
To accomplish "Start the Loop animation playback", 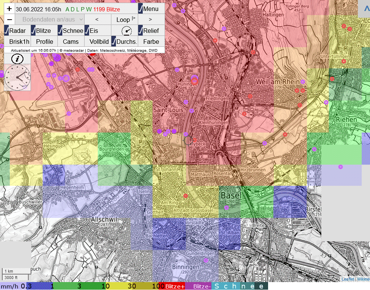I will 124,20.
